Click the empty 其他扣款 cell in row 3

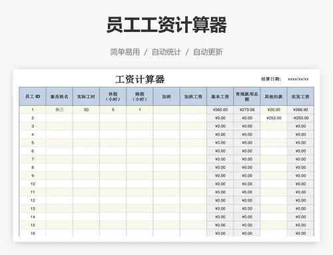(x=274, y=126)
